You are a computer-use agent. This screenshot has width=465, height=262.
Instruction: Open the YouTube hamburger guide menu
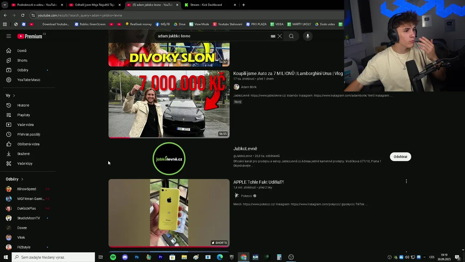pyautogui.click(x=9, y=36)
